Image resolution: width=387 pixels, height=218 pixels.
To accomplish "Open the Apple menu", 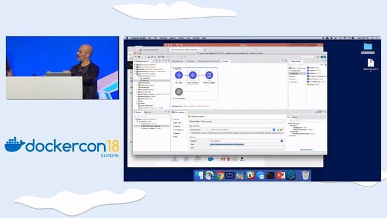I will coord(128,38).
